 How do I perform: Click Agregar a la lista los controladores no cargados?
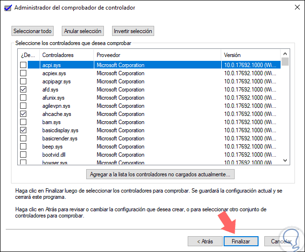(x=160, y=174)
